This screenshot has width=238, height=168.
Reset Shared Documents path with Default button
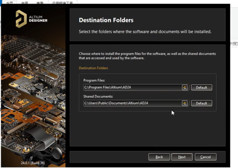click(x=201, y=103)
